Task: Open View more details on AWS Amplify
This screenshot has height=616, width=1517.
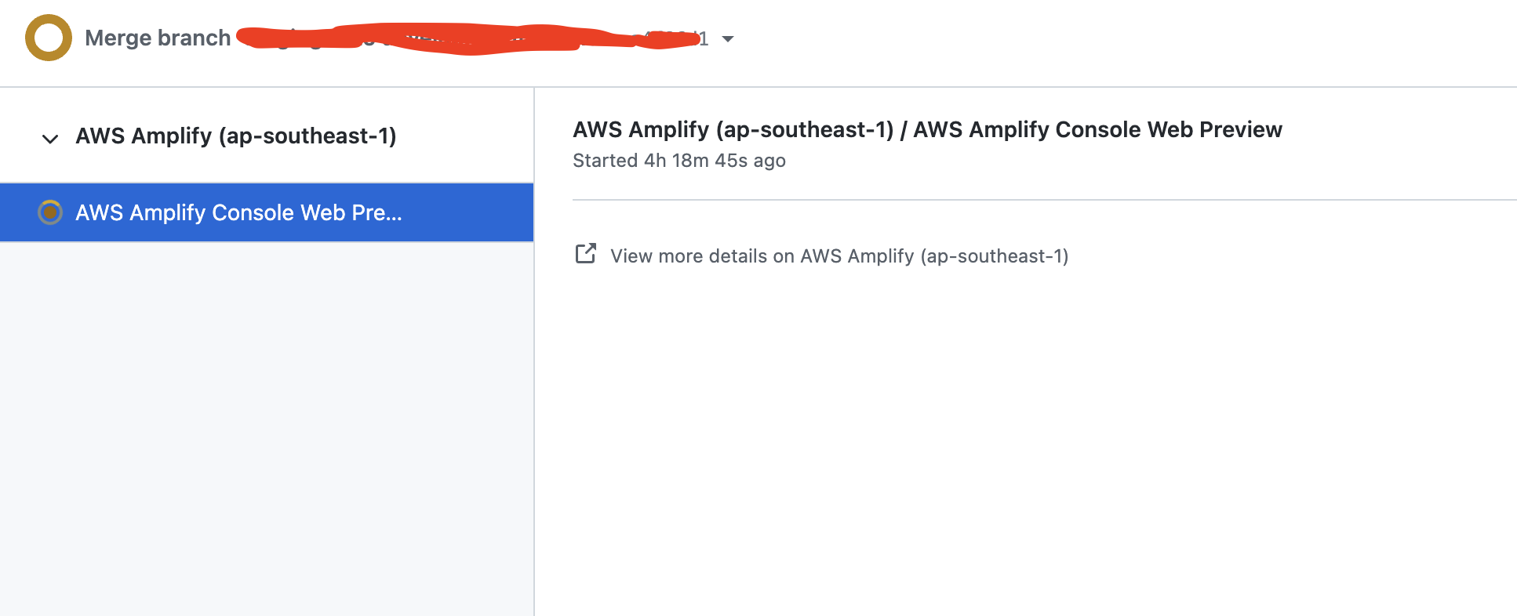Action: (839, 255)
